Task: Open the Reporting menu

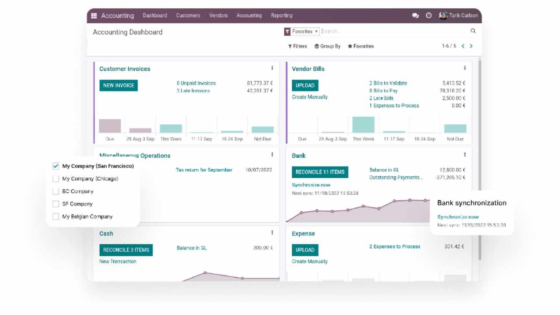Action: [281, 16]
